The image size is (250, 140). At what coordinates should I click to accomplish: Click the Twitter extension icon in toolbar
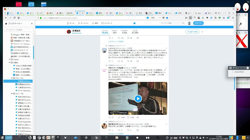click(x=211, y=18)
